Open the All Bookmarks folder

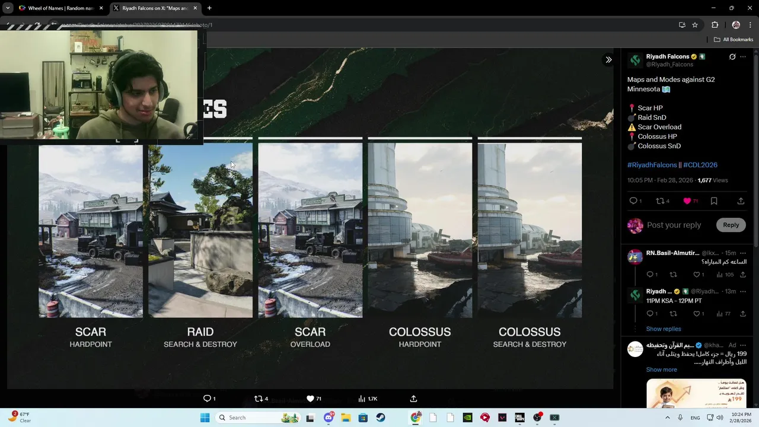[x=734, y=40]
